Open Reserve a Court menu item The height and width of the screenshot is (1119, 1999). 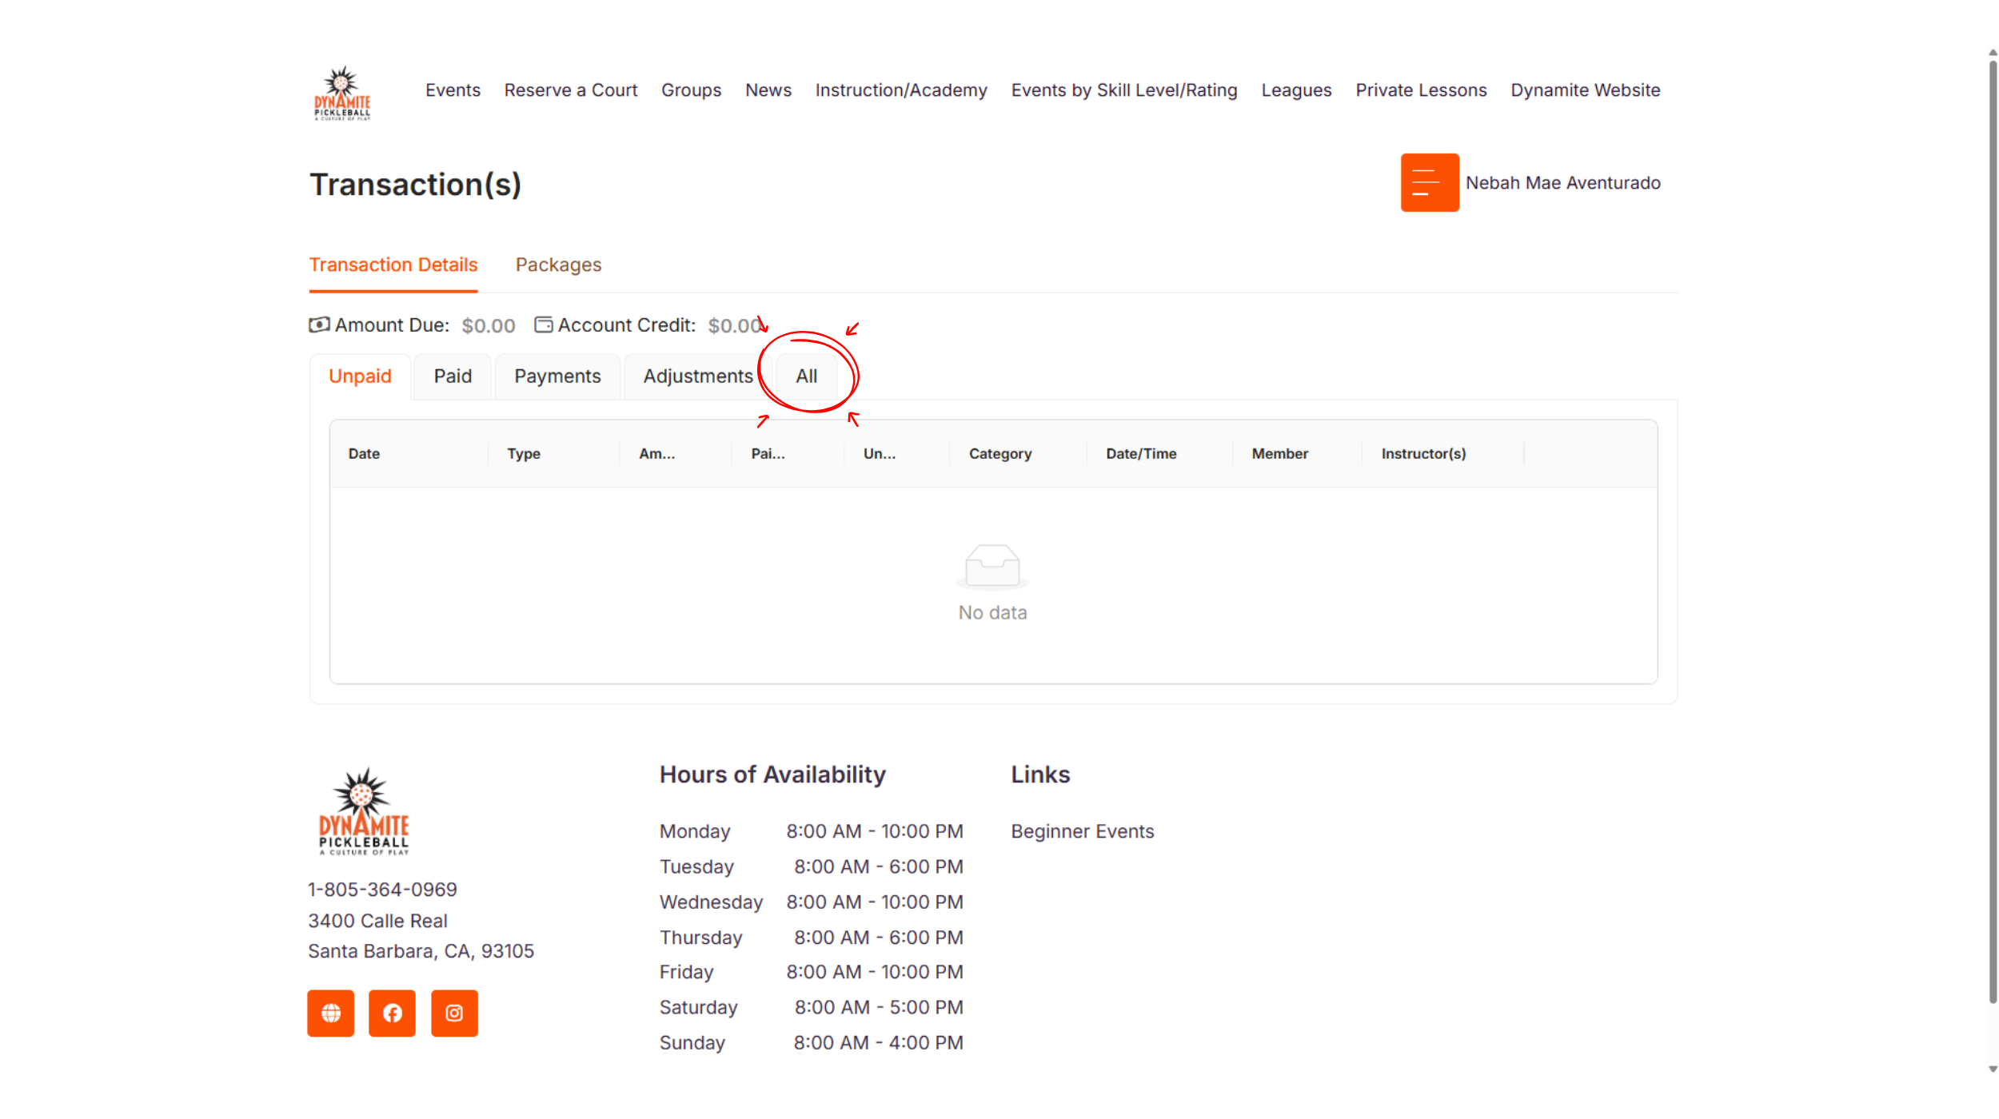point(570,90)
